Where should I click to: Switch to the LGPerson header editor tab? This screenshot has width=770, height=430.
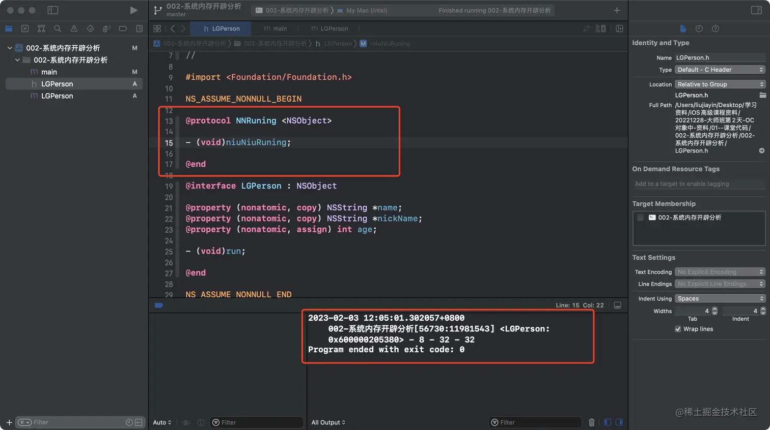click(x=221, y=28)
